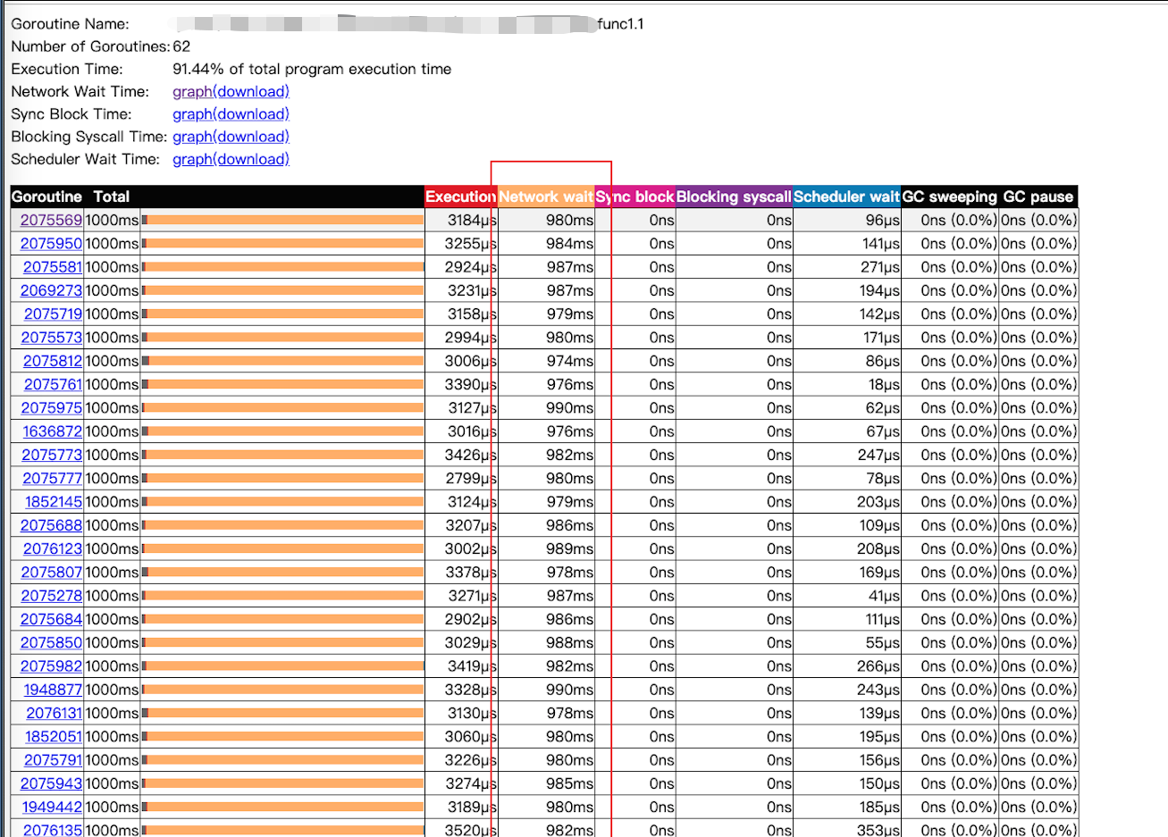Click the Blocking syscall column header
1168x837 pixels.
pos(734,197)
